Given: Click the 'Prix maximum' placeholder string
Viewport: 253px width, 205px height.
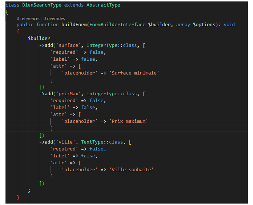Looking at the screenshot, I should point(128,121).
